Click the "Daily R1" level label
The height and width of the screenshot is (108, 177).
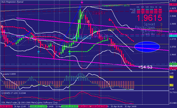pos(99,13)
